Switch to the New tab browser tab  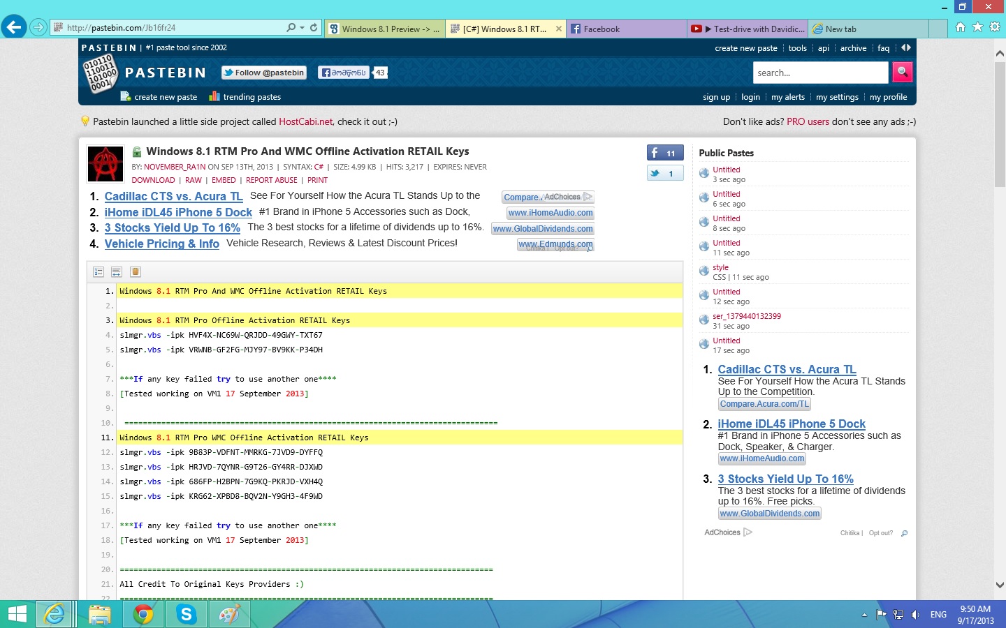pyautogui.click(x=868, y=29)
